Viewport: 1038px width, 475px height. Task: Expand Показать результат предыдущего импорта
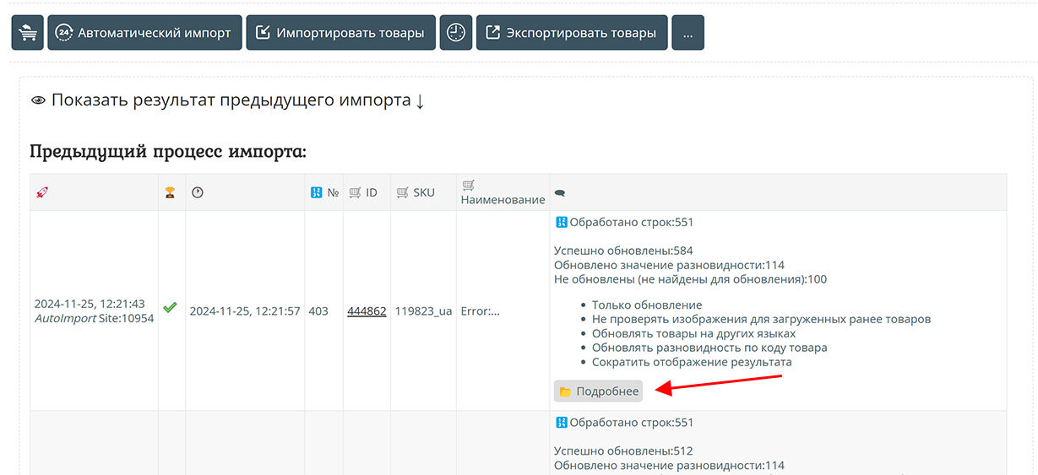228,100
